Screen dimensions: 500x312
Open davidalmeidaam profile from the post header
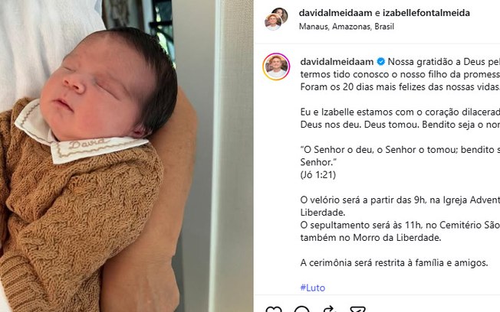tap(335, 13)
